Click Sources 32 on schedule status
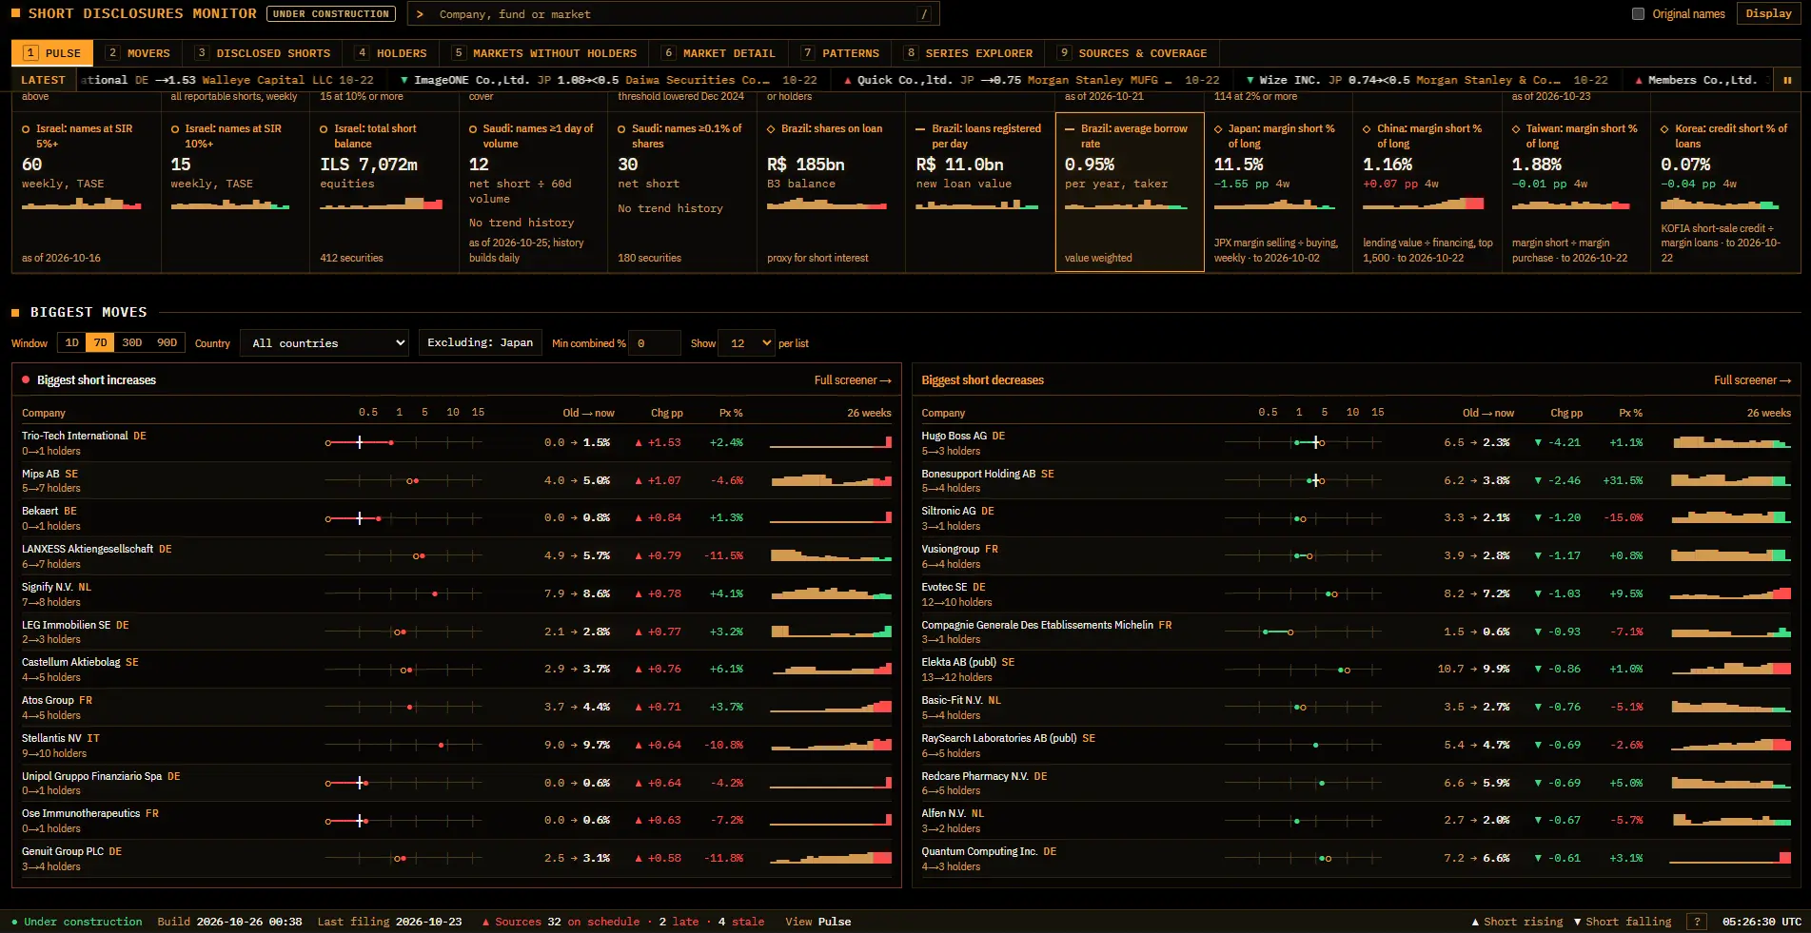The width and height of the screenshot is (1811, 933). pos(561,922)
